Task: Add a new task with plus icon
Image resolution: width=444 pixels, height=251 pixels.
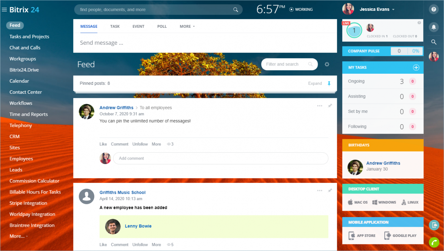Action: coord(416,68)
